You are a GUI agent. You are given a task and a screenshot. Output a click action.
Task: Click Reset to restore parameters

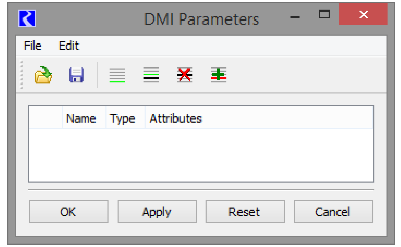pos(245,212)
